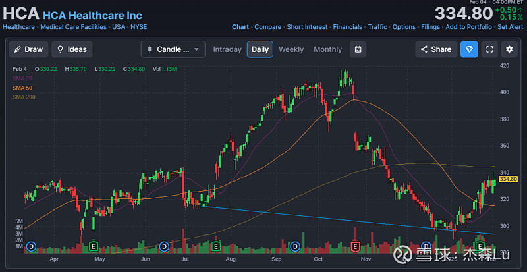Click the Set Alert link
The width and height of the screenshot is (527, 272).
(x=511, y=27)
